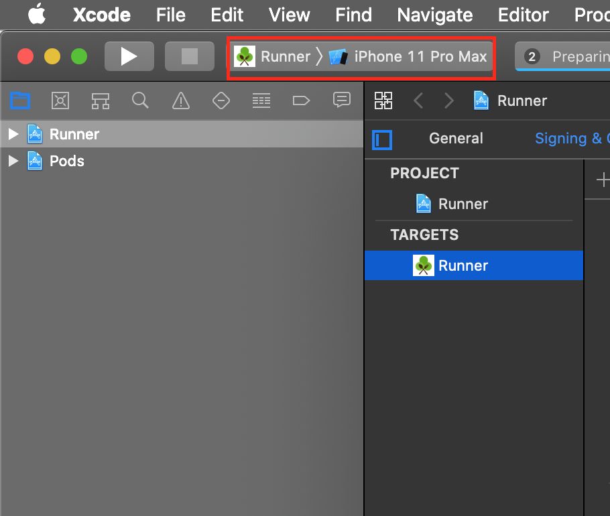Open the Source Control navigator
Screen dimensions: 610x516
60,101
